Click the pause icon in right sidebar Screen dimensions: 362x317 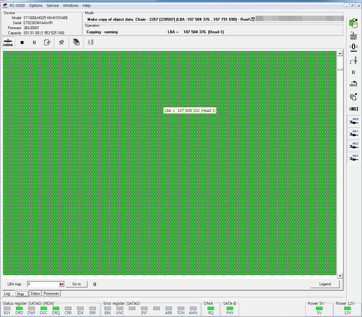(354, 72)
